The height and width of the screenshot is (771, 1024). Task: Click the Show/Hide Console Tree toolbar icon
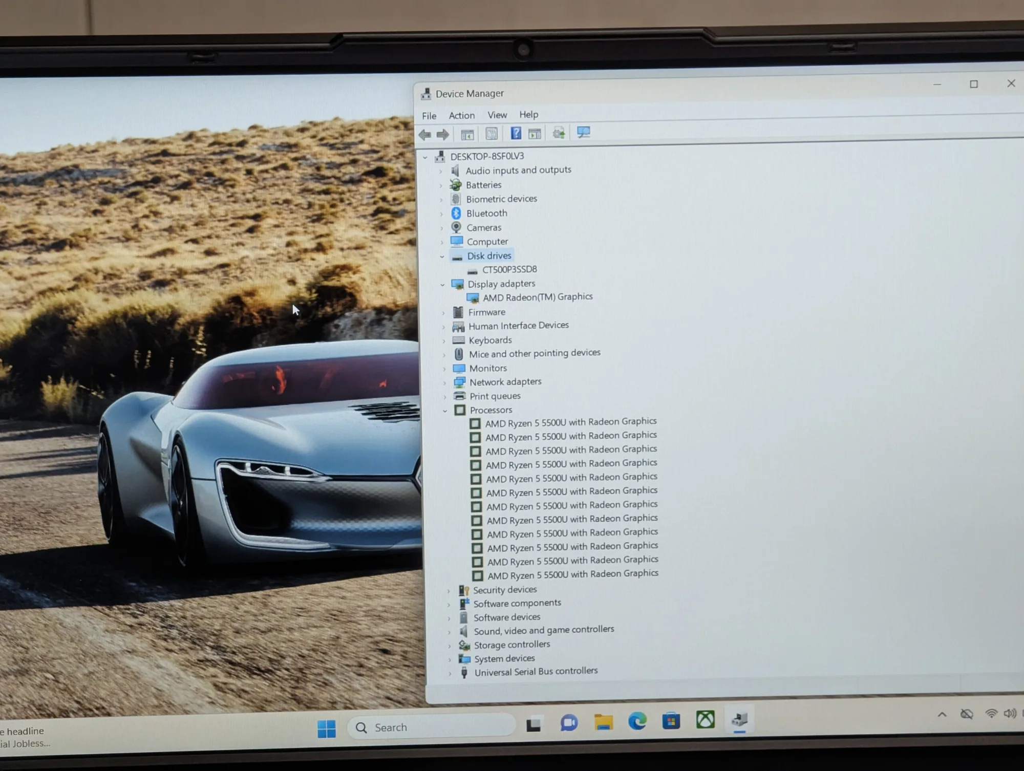[x=467, y=135]
